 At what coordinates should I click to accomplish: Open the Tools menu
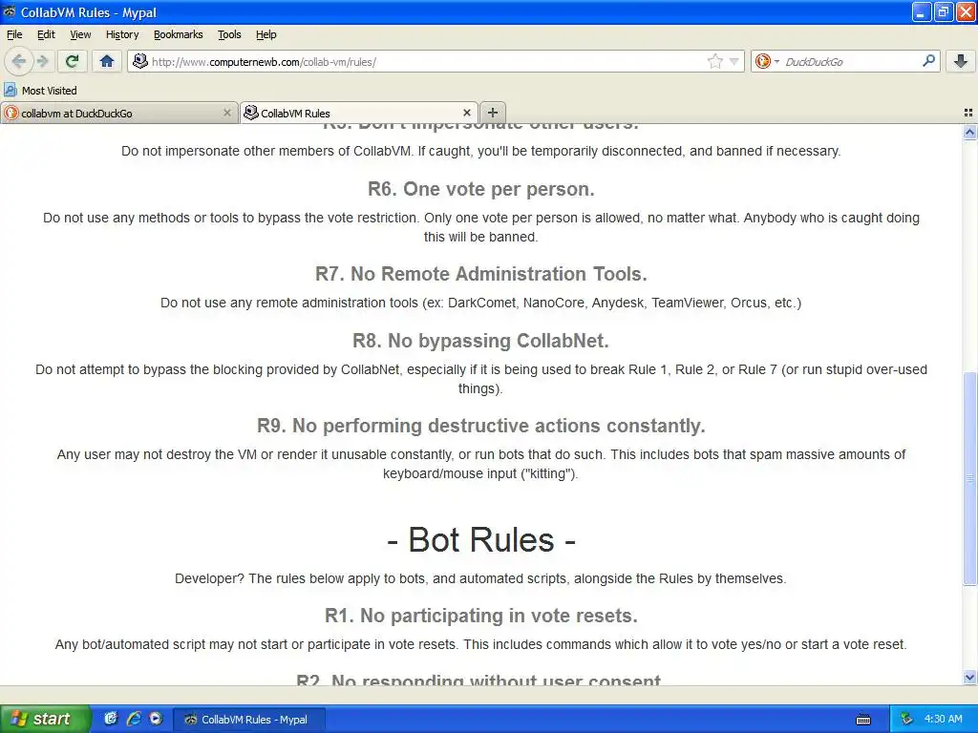(x=229, y=34)
